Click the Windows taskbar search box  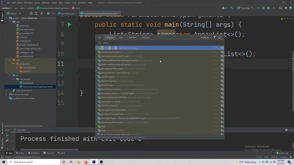tap(34, 162)
